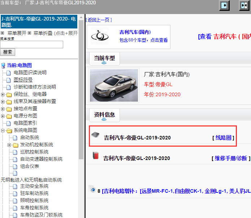Open the 图标符号 tree item

(23, 80)
